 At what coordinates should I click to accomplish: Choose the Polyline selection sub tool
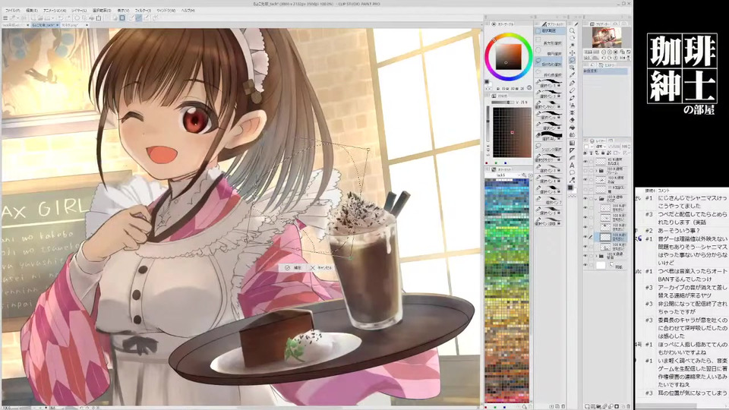(x=549, y=72)
